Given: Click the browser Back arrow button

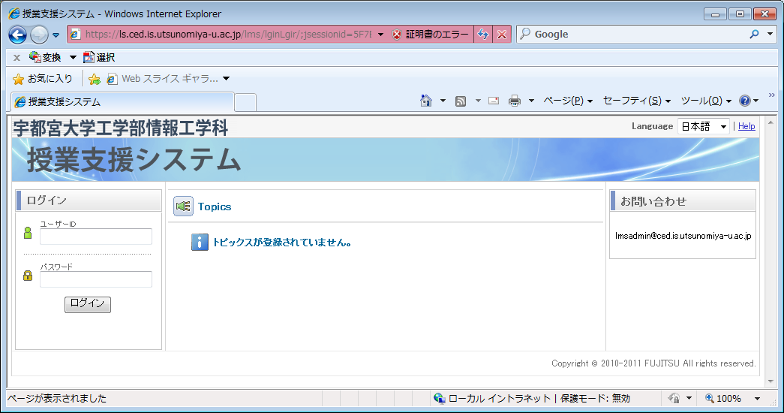Looking at the screenshot, I should pos(17,35).
